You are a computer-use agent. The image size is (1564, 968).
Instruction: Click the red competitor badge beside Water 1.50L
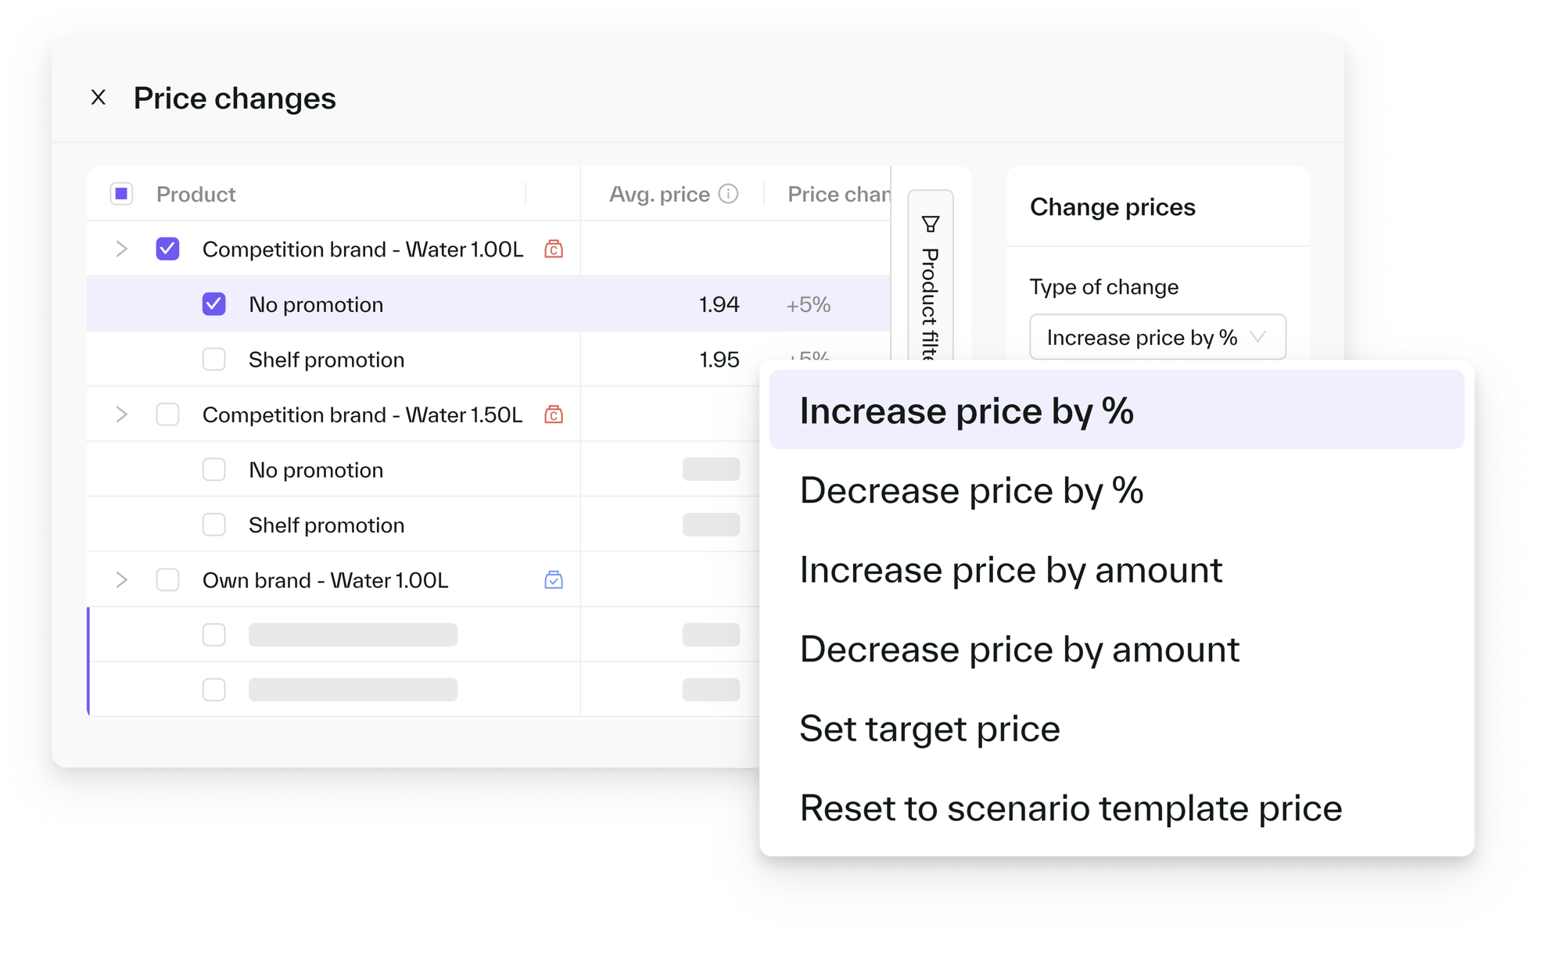tap(554, 414)
